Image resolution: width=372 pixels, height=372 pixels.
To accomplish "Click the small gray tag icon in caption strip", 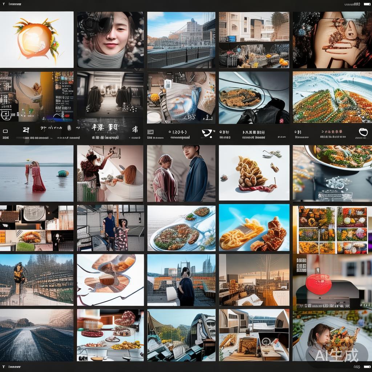I will (150, 132).
